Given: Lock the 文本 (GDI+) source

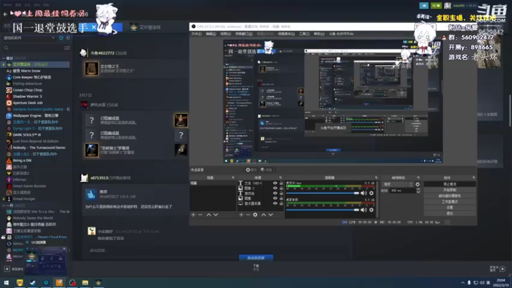Looking at the screenshot, I should [x=281, y=183].
